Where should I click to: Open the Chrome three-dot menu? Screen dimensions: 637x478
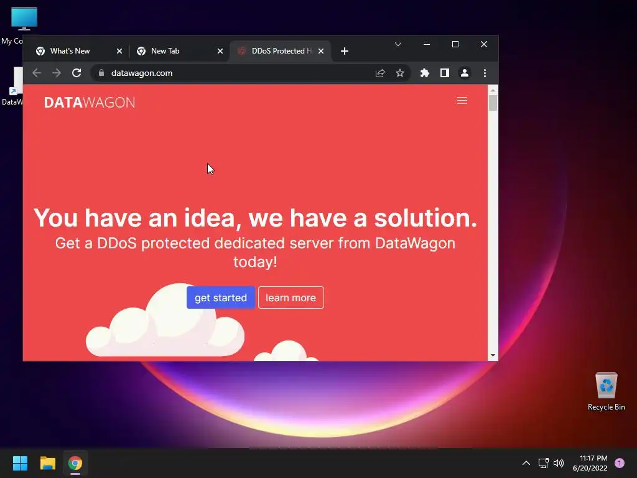coord(485,73)
